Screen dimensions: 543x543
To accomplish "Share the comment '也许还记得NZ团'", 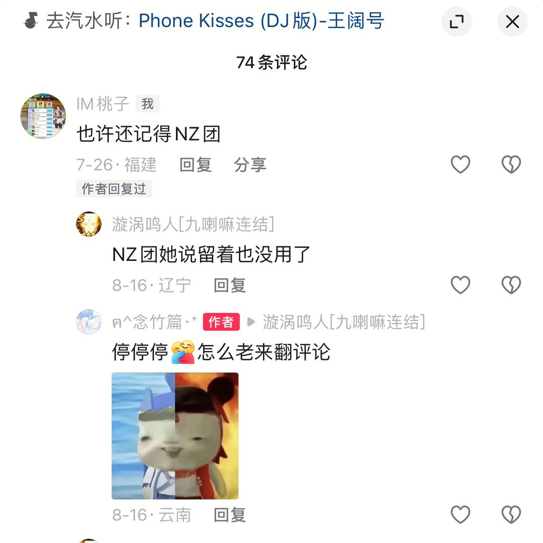I will (x=250, y=164).
